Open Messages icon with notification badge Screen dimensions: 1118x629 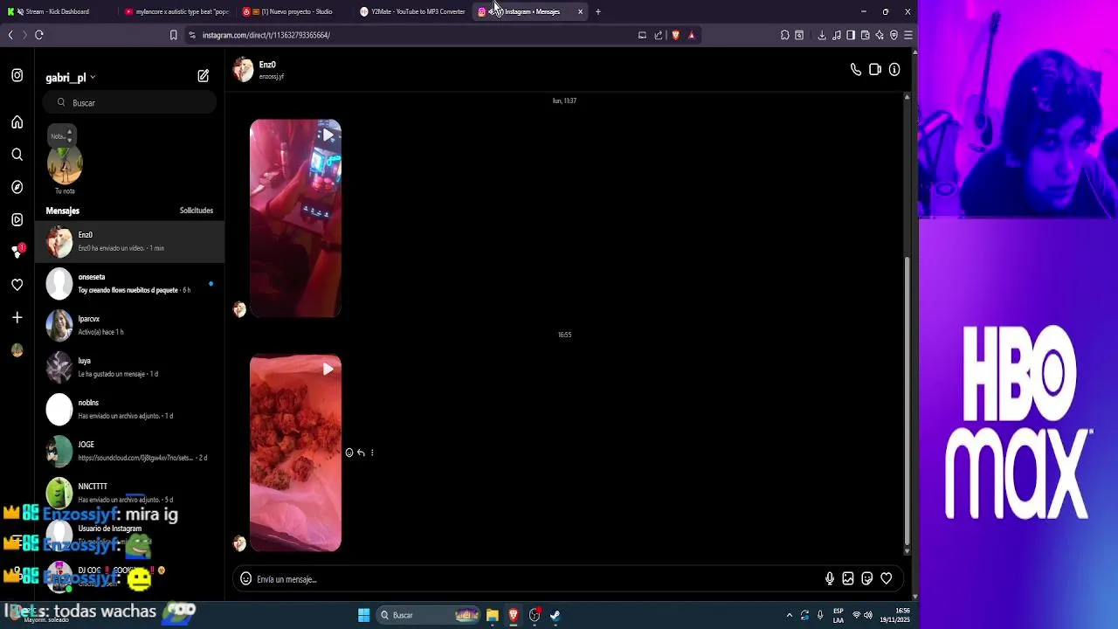17,252
